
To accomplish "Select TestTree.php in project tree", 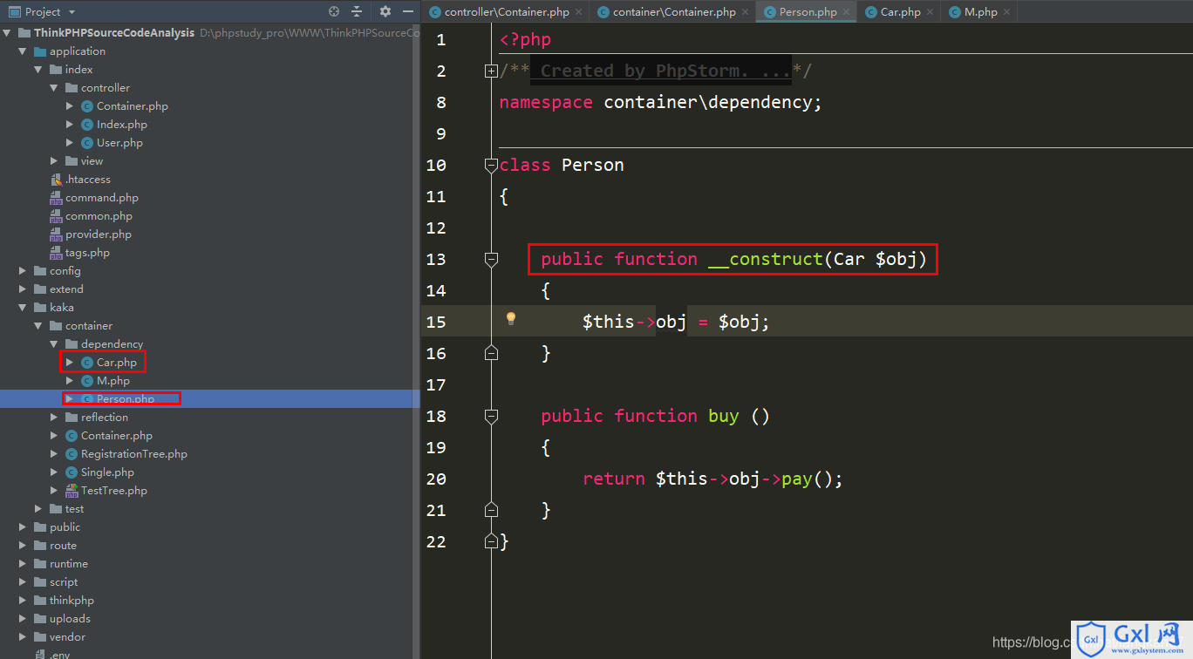I will point(114,491).
